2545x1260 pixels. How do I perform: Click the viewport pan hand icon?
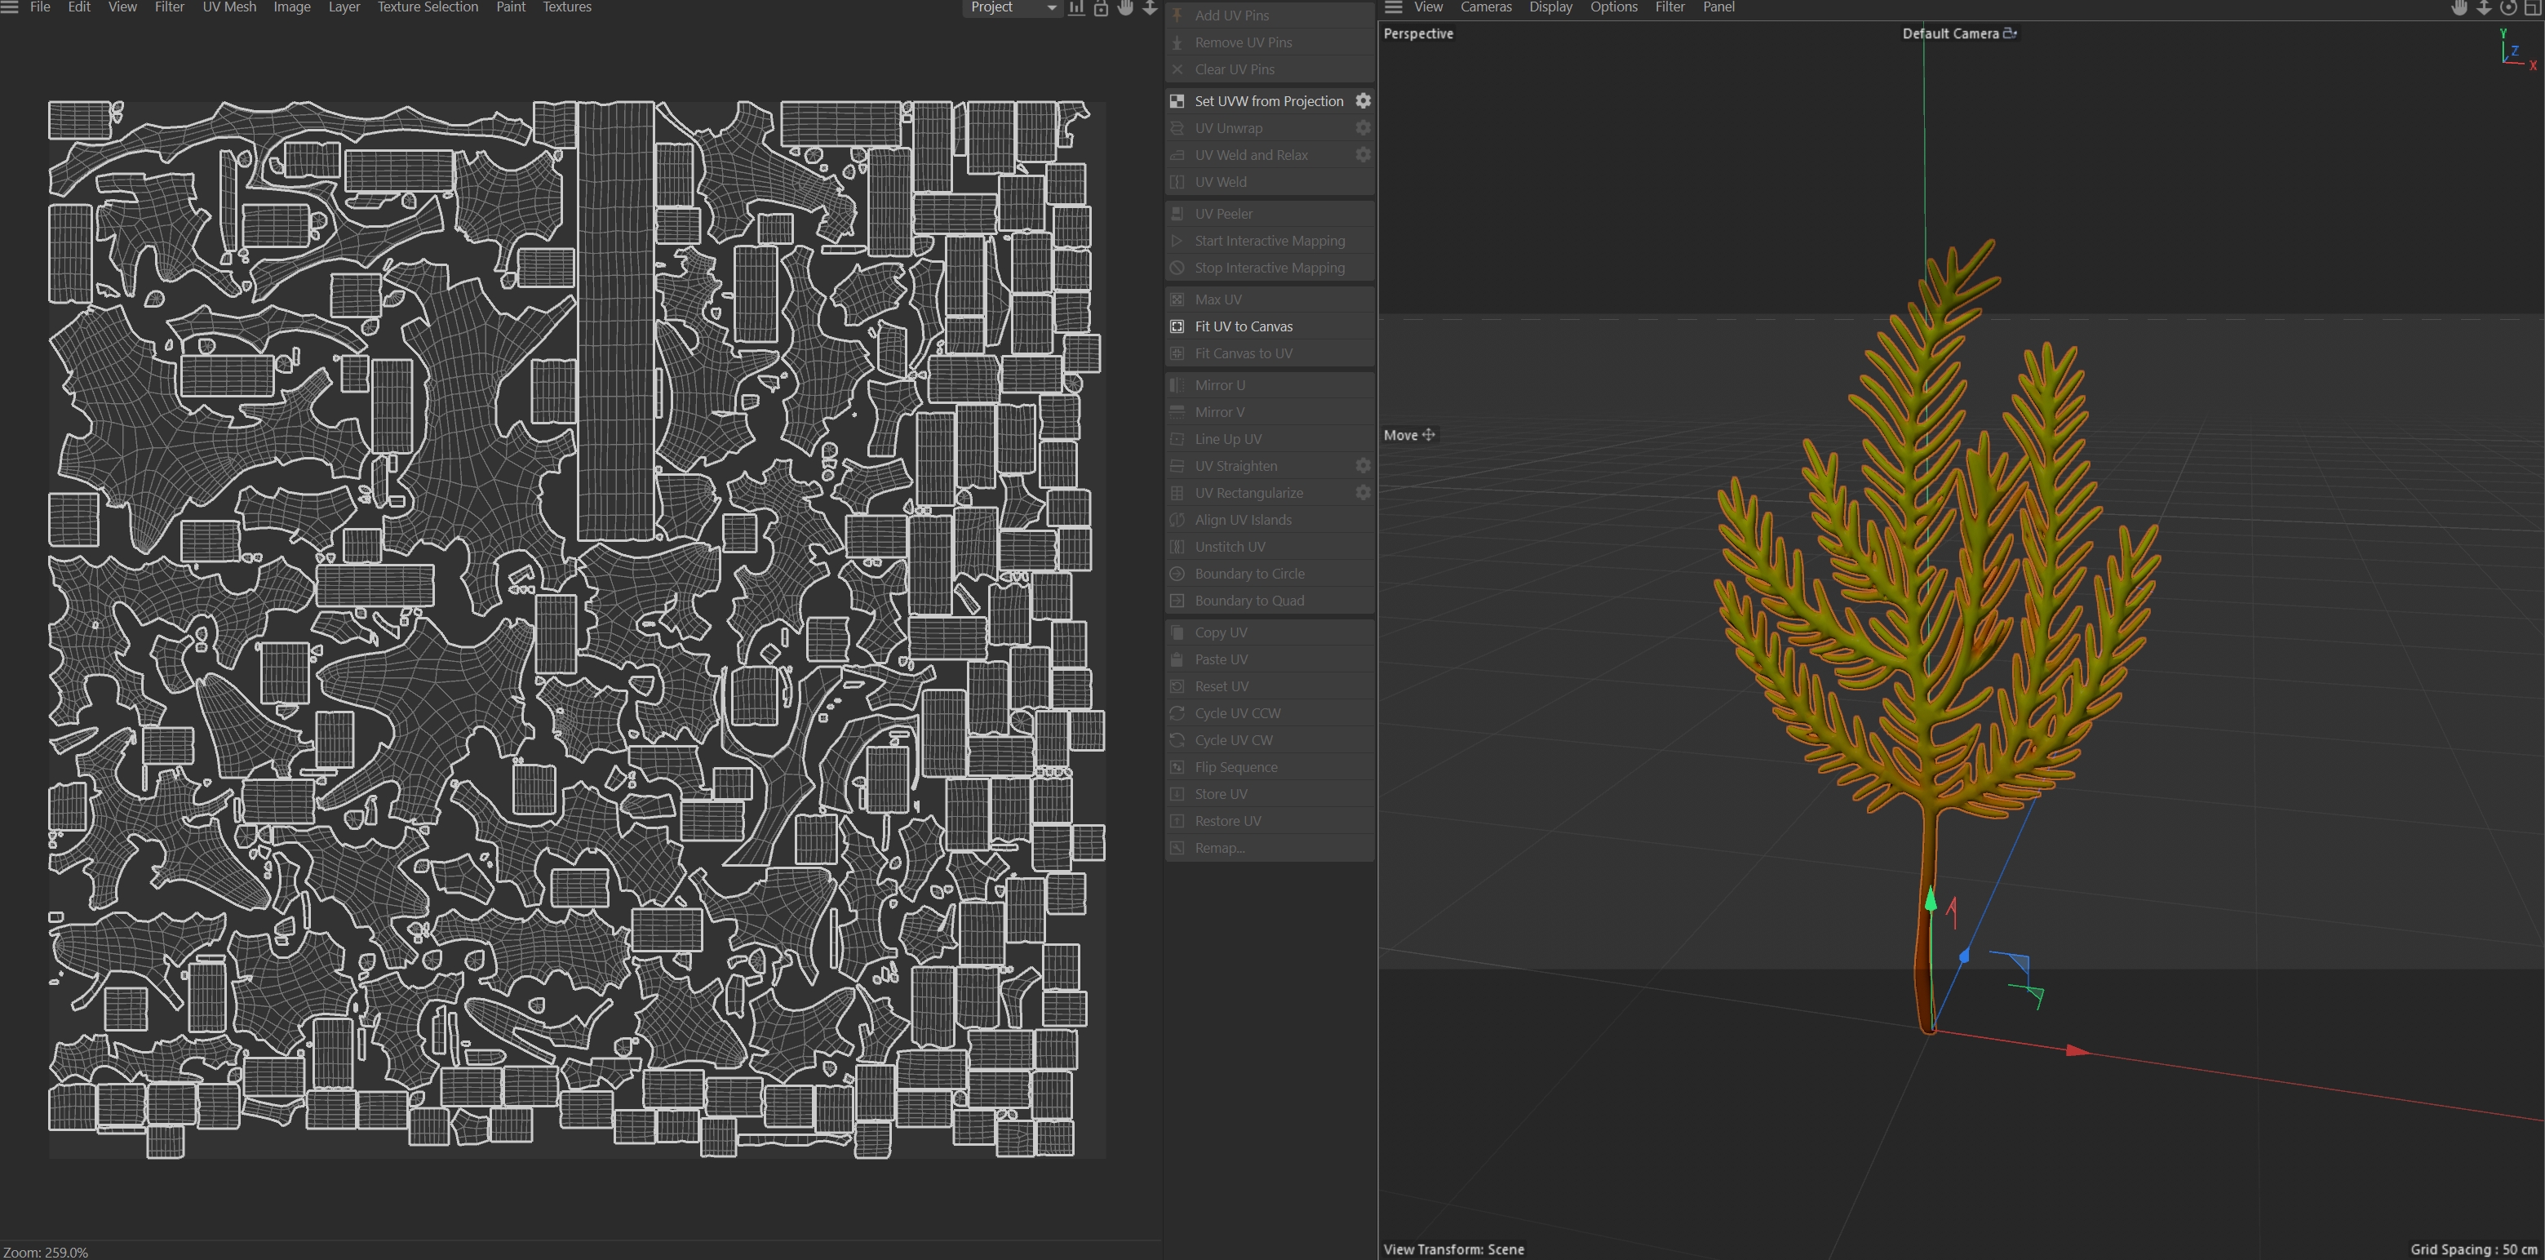2459,8
